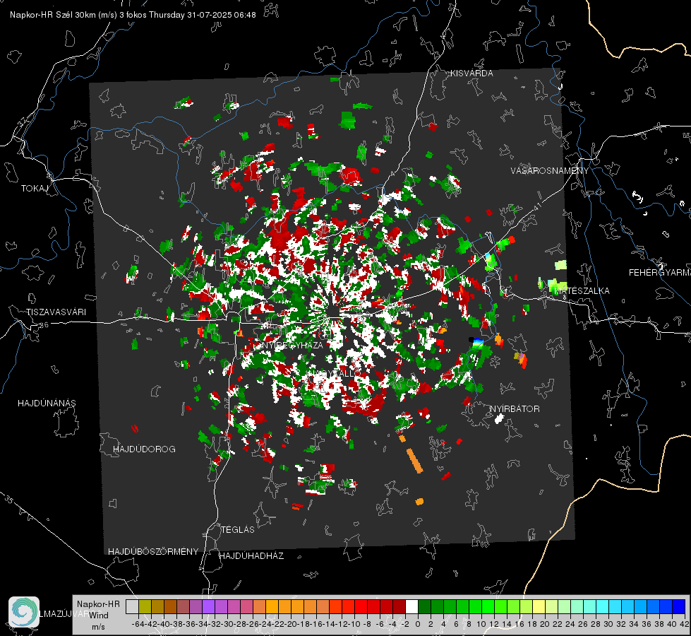The height and width of the screenshot is (636, 691).
Task: Select the FEHÉRGYARMAT label at right edge
Action: (x=659, y=273)
